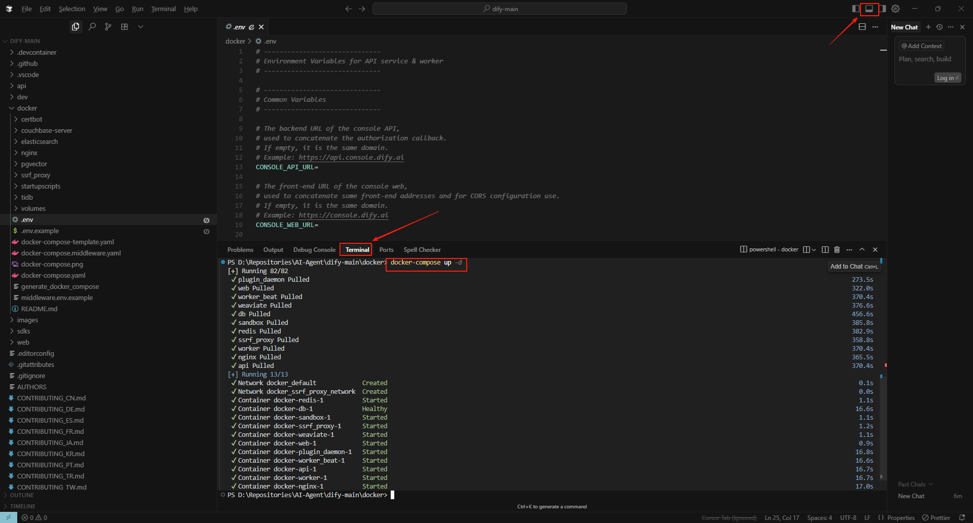The width and height of the screenshot is (973, 523).
Task: Split the terminal with split icon
Action: pyautogui.click(x=825, y=249)
